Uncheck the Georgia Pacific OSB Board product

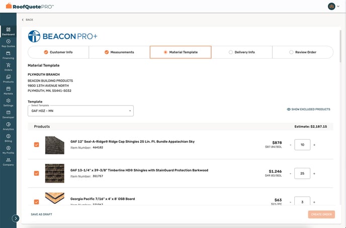[x=36, y=202]
